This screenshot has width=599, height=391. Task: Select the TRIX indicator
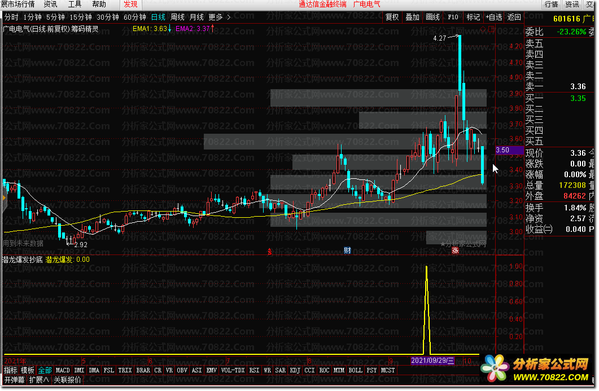tap(125, 370)
